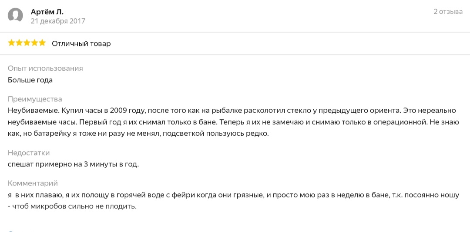Click the review date 21 декабря 2017
The width and height of the screenshot is (470, 232).
click(58, 21)
